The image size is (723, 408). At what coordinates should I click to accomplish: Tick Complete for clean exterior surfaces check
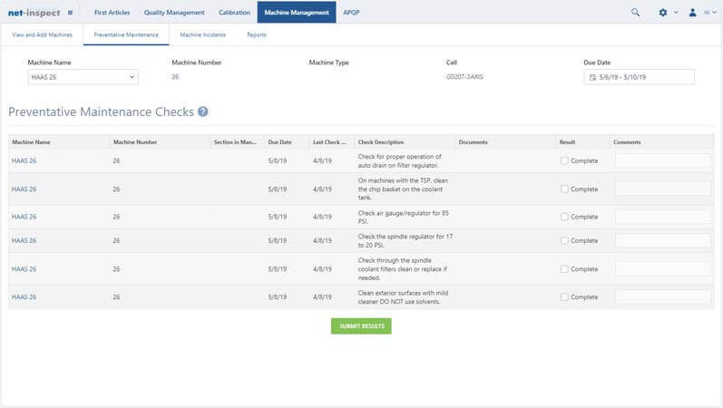[564, 296]
